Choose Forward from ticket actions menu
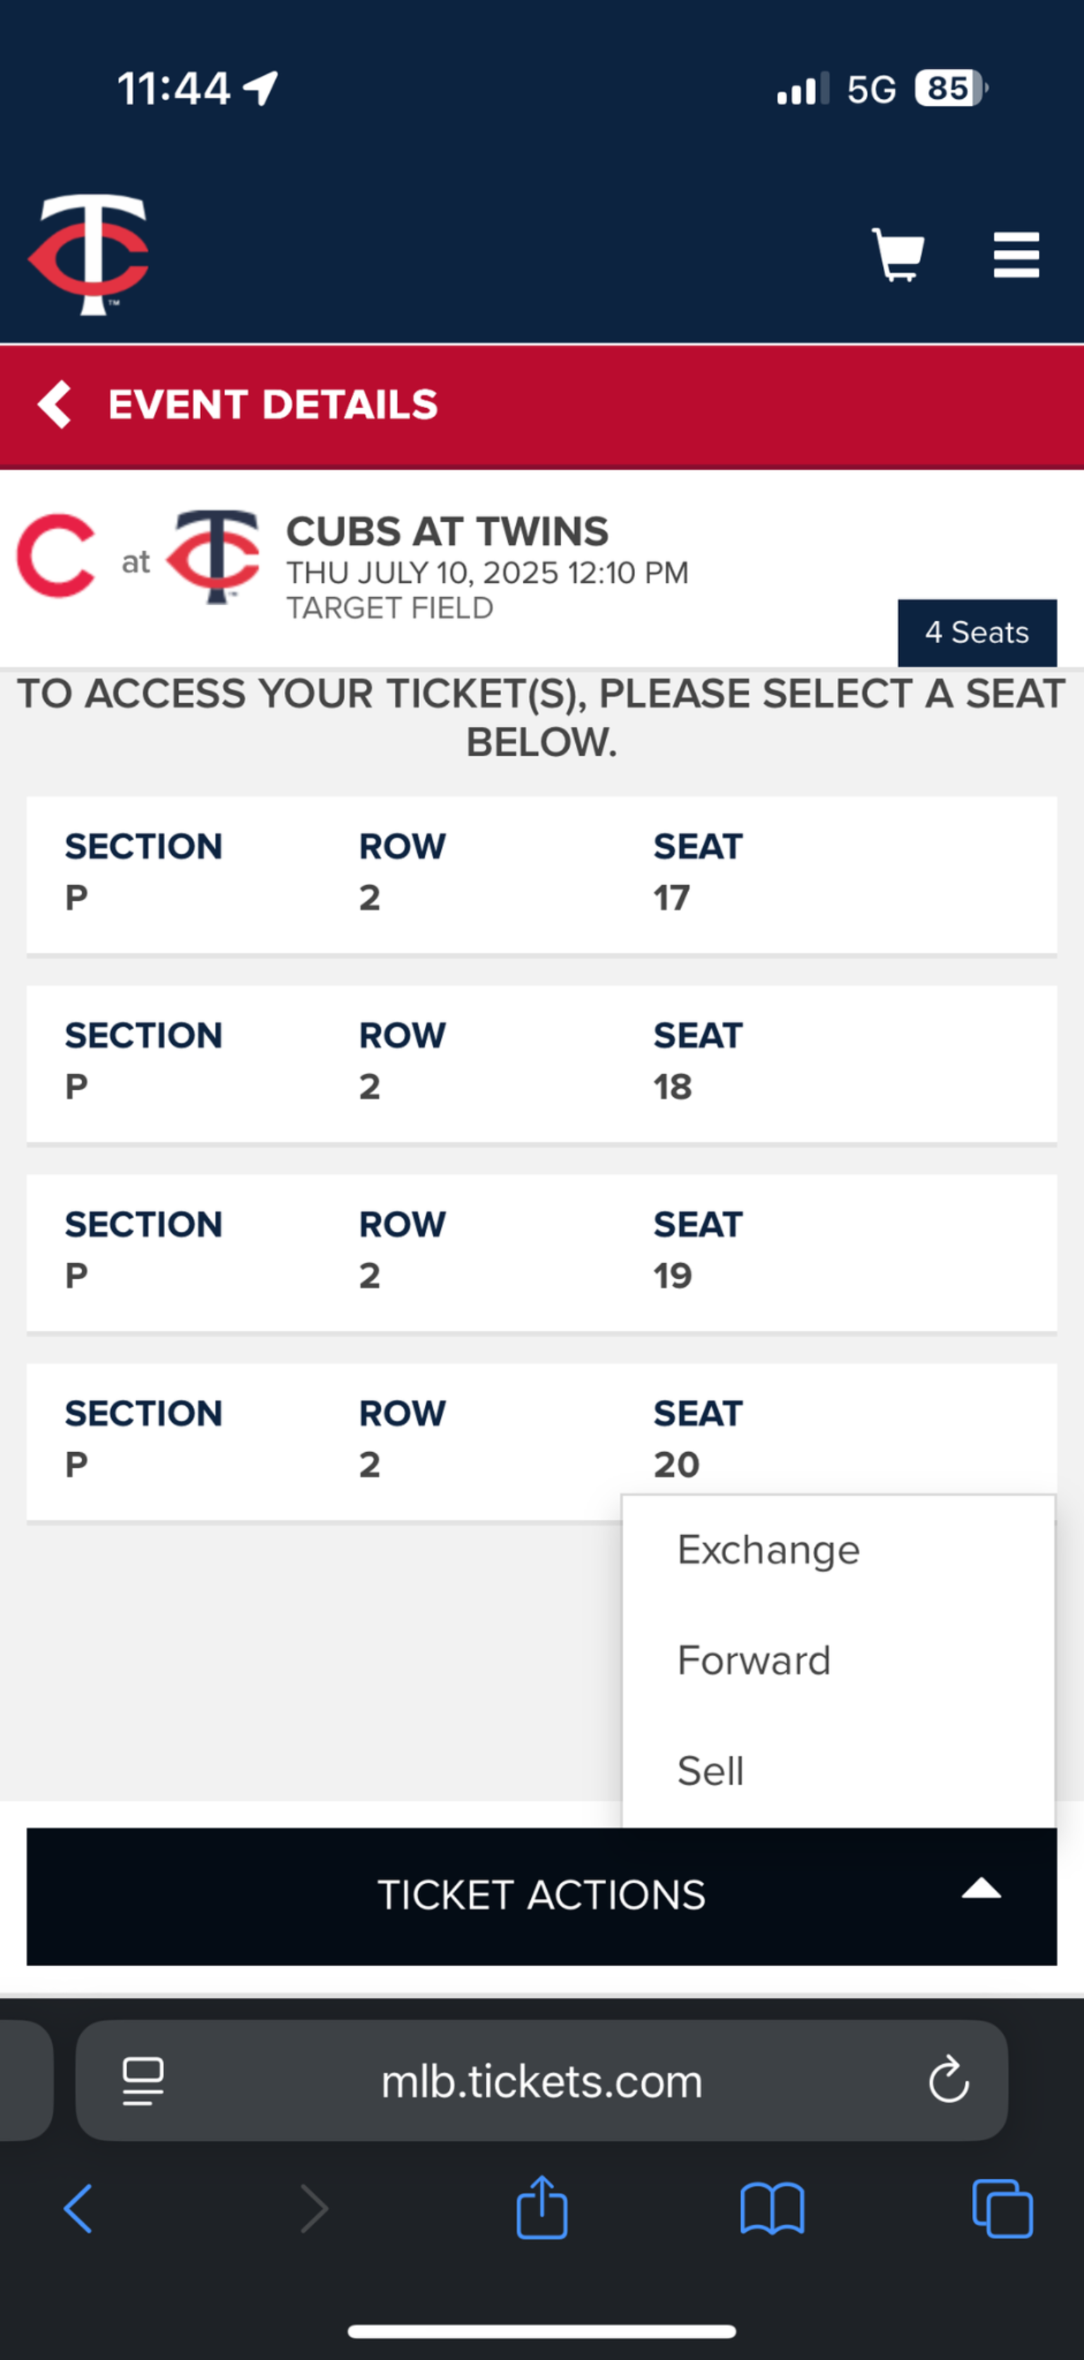This screenshot has width=1084, height=2360. click(x=754, y=1660)
